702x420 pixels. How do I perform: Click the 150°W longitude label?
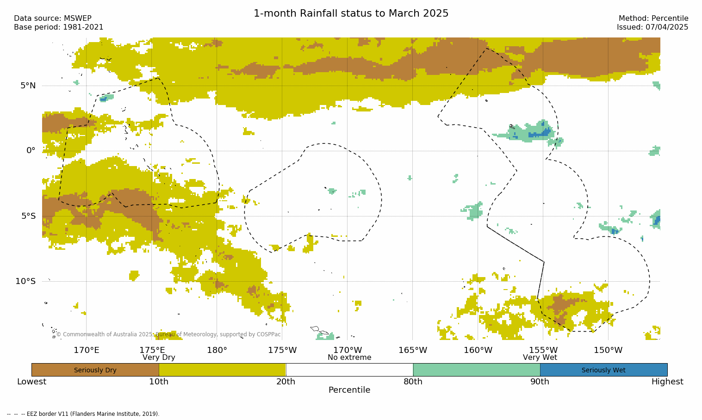click(608, 350)
